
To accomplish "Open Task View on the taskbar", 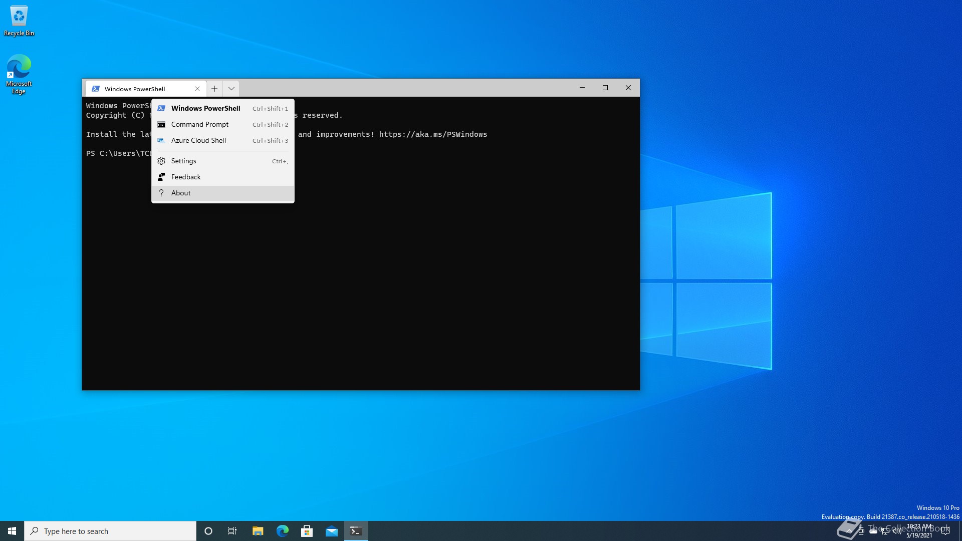I will (232, 531).
